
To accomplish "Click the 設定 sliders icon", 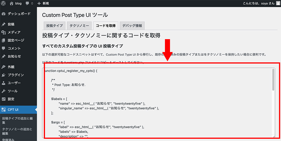I will 3,99.
